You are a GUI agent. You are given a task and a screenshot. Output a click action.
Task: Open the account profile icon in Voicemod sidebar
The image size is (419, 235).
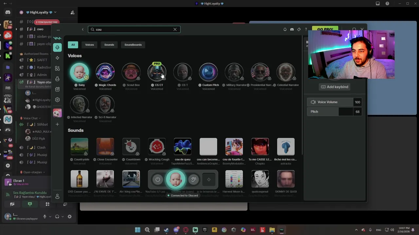click(x=57, y=196)
